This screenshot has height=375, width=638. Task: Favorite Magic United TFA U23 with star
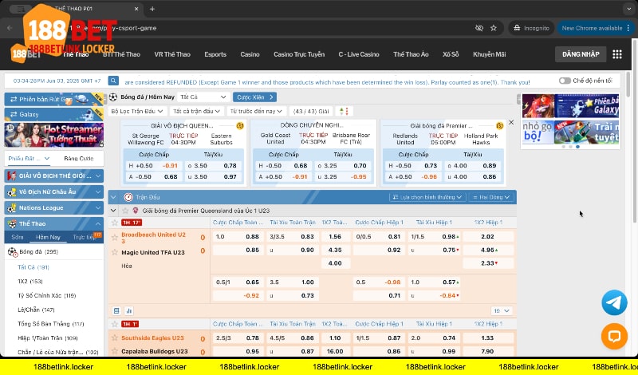click(115, 252)
